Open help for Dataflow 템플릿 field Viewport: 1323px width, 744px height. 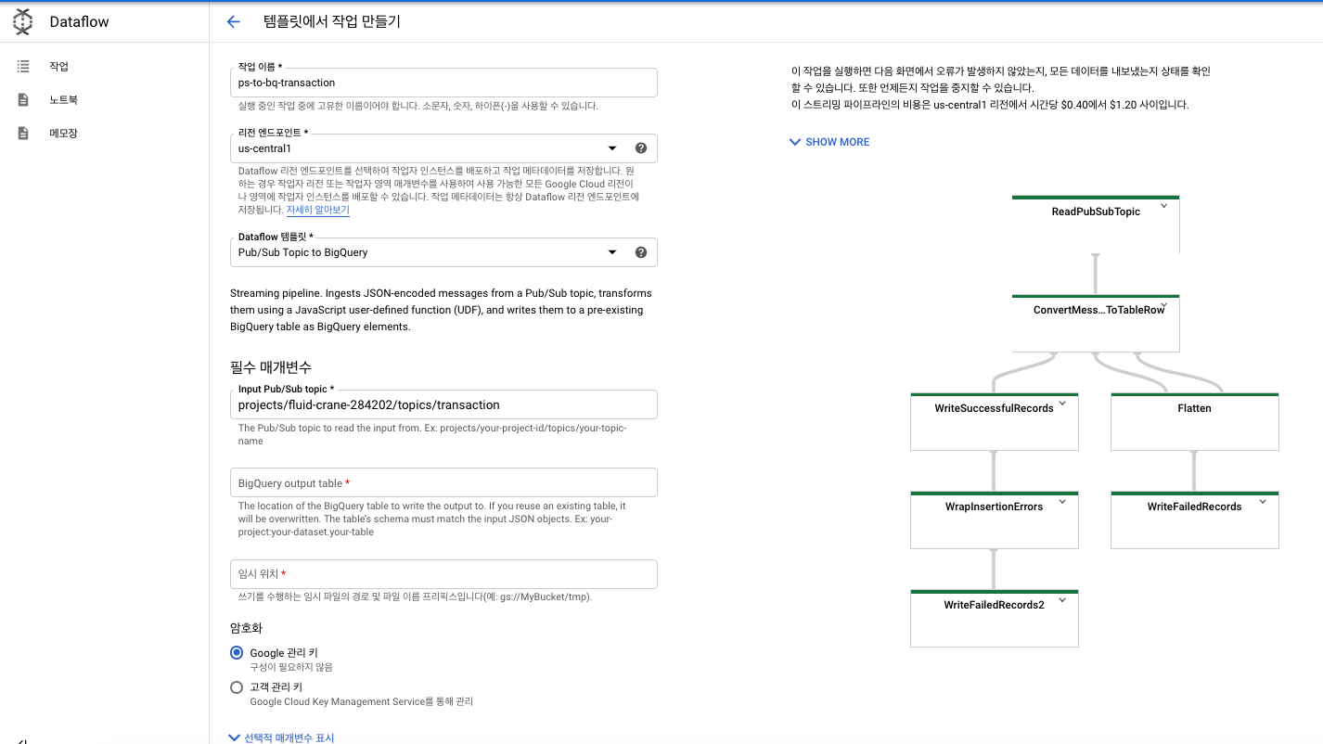(640, 252)
